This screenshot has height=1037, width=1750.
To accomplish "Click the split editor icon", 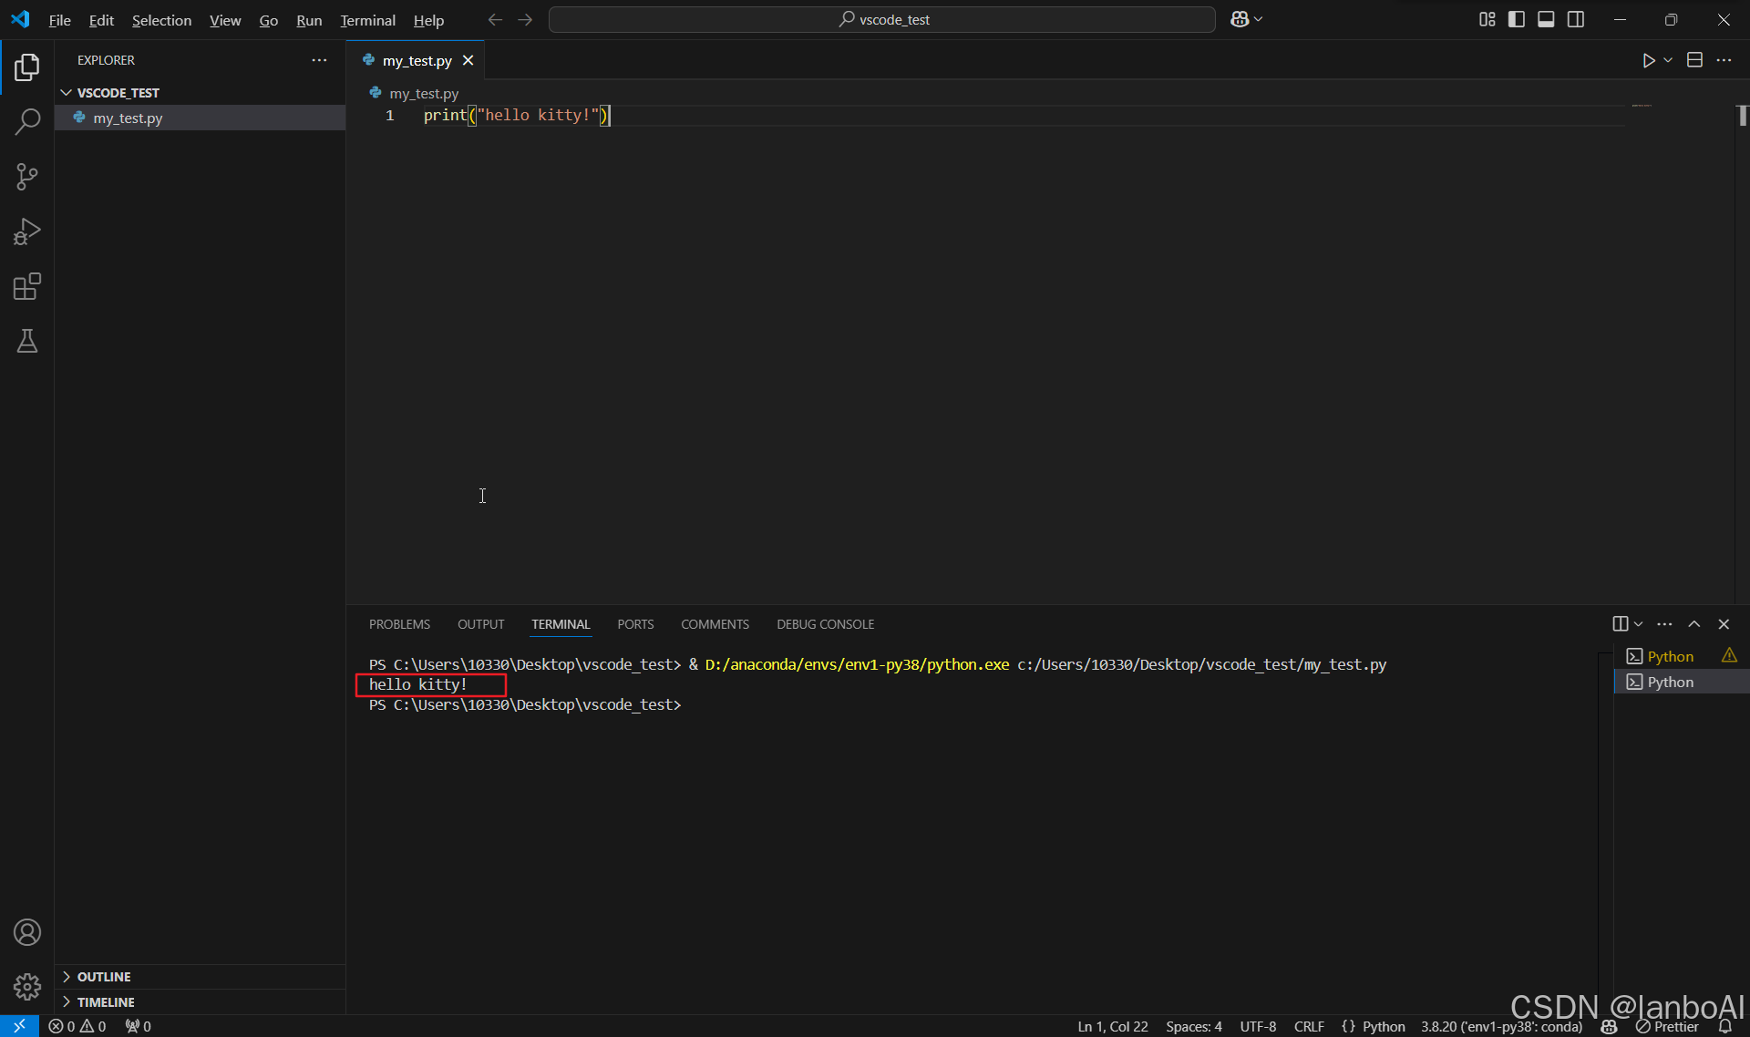I will (1694, 60).
